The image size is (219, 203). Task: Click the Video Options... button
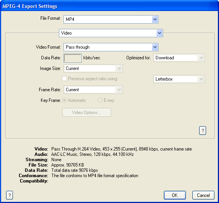(x=87, y=113)
